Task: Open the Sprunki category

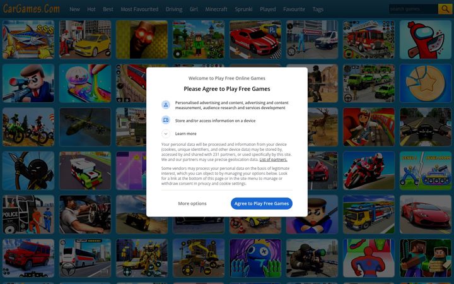Action: 243,9
